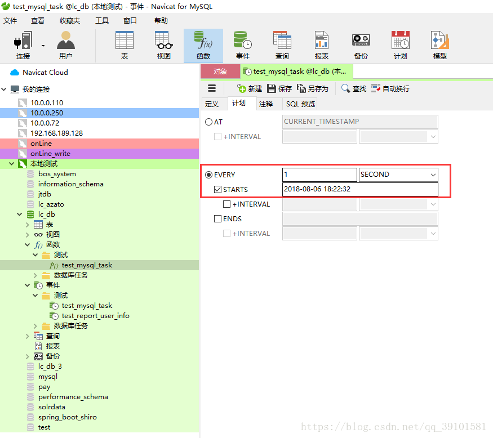
Task: Click the Connection (连接) toolbar icon
Action: click(x=23, y=45)
